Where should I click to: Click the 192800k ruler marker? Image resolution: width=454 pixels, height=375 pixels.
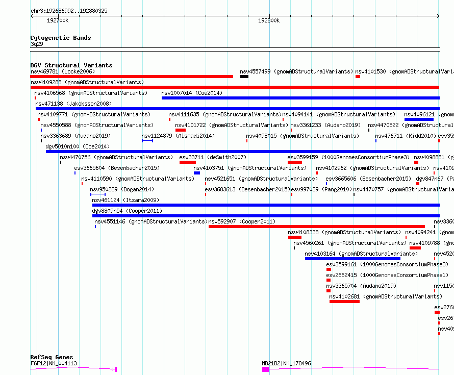[269, 20]
